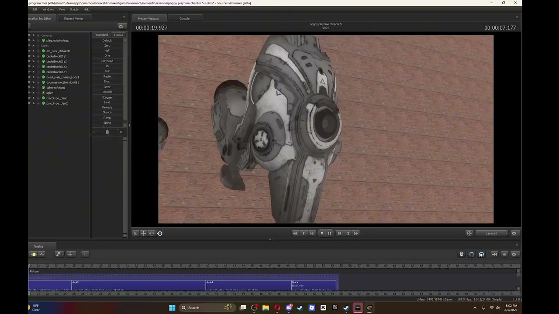The image size is (559, 314).
Task: Expand dead_male_civilian_body1 tree node
Action: (x=38, y=77)
